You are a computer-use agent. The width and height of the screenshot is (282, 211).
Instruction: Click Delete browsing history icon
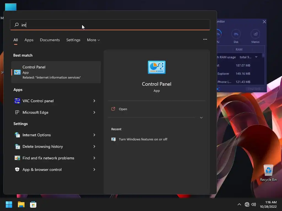(x=17, y=146)
